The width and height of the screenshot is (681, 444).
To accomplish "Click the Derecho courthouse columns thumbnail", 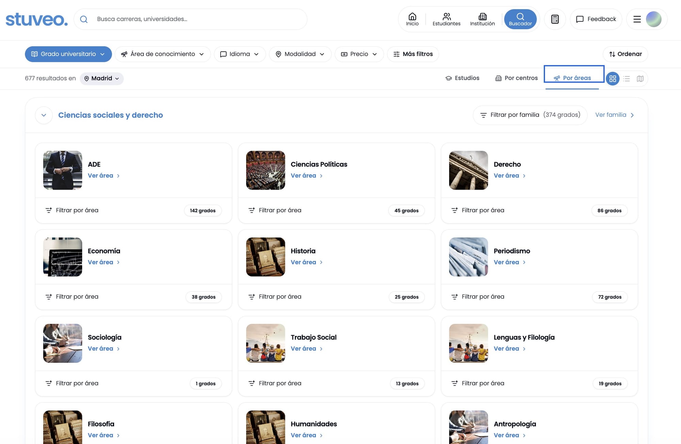I will click(x=469, y=170).
